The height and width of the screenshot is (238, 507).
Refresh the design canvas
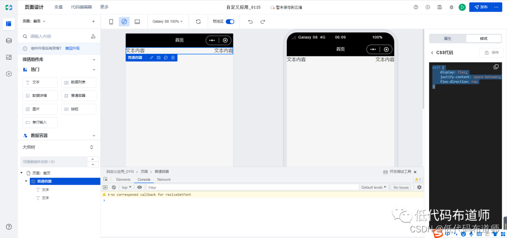pos(199,22)
